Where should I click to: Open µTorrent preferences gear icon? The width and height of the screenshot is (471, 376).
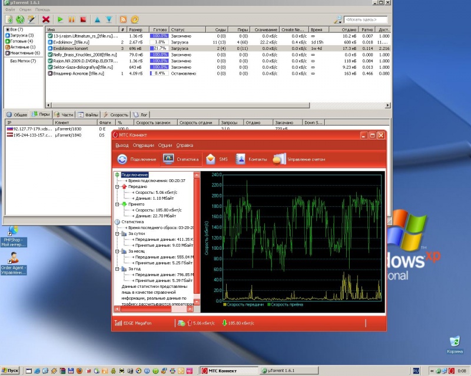134,19
